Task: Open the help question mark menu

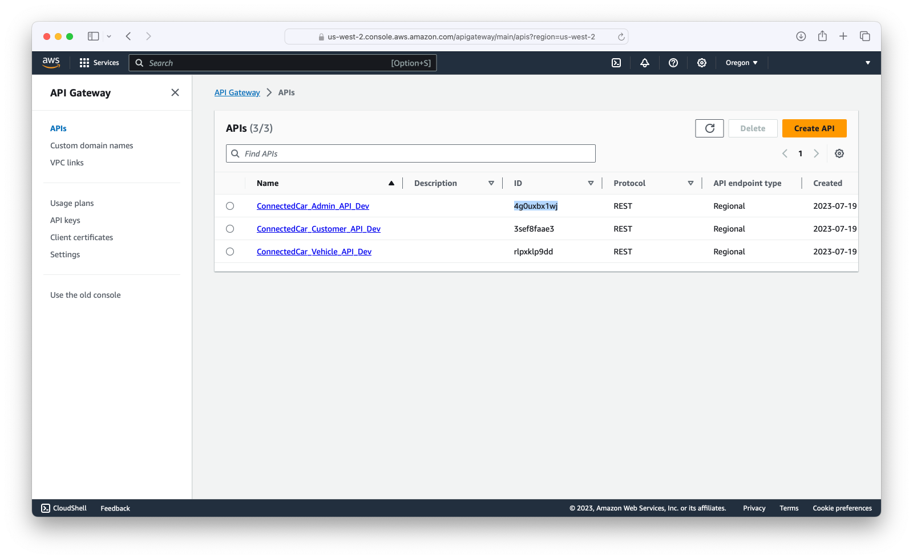Action: click(x=673, y=63)
